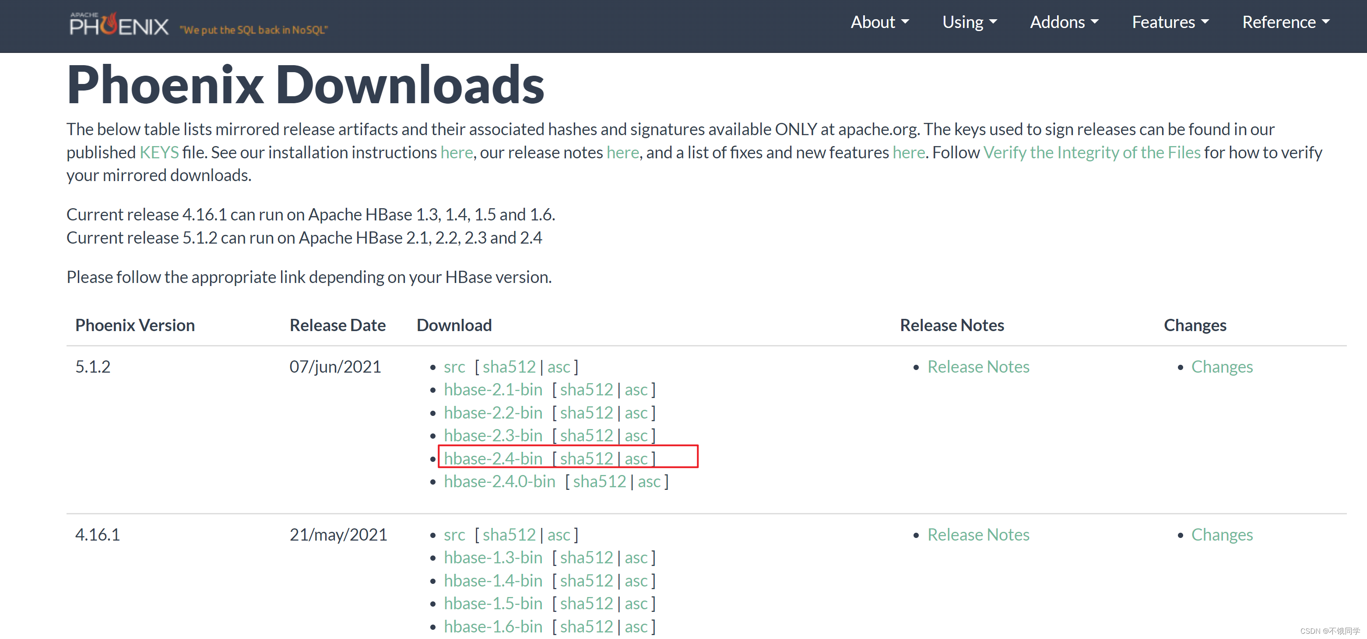Open sha512 for hbase-1.4-bin
Viewport: 1367px width, 639px height.
click(587, 581)
